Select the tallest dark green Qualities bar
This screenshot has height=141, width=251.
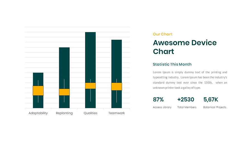coord(90,56)
